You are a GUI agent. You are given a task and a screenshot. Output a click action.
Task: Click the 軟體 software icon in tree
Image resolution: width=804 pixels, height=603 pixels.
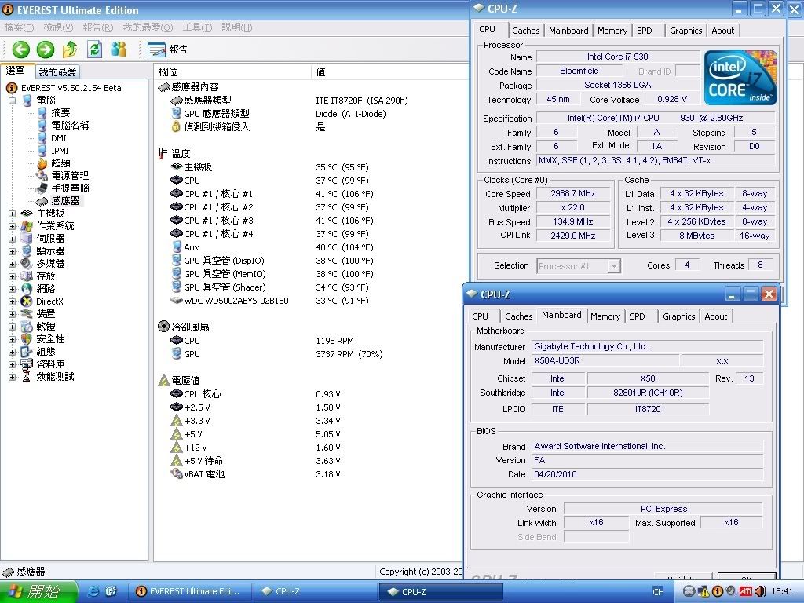click(27, 327)
